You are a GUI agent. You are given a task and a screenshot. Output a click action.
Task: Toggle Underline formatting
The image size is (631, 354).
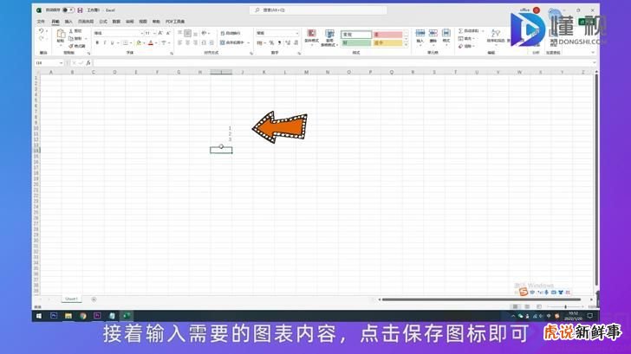(113, 42)
